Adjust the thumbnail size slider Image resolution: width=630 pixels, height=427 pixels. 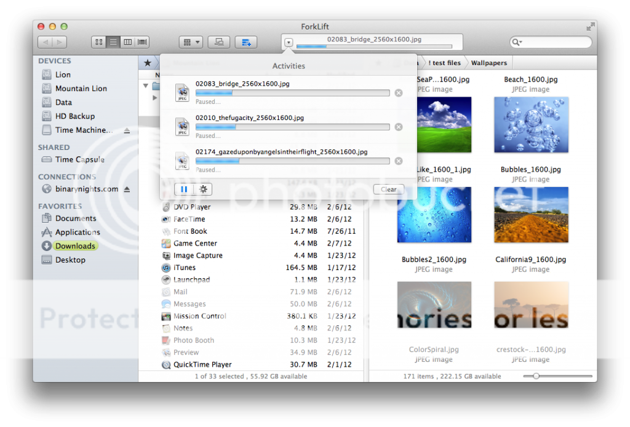point(536,376)
